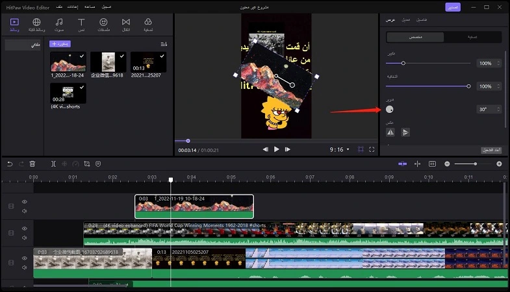Select the Crop tool in timeline toolbar
The image size is (510, 292).
pos(87,164)
